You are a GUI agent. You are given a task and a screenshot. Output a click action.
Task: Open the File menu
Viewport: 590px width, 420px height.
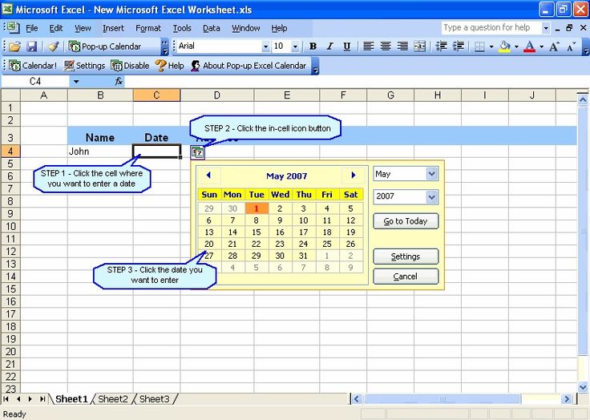click(31, 28)
